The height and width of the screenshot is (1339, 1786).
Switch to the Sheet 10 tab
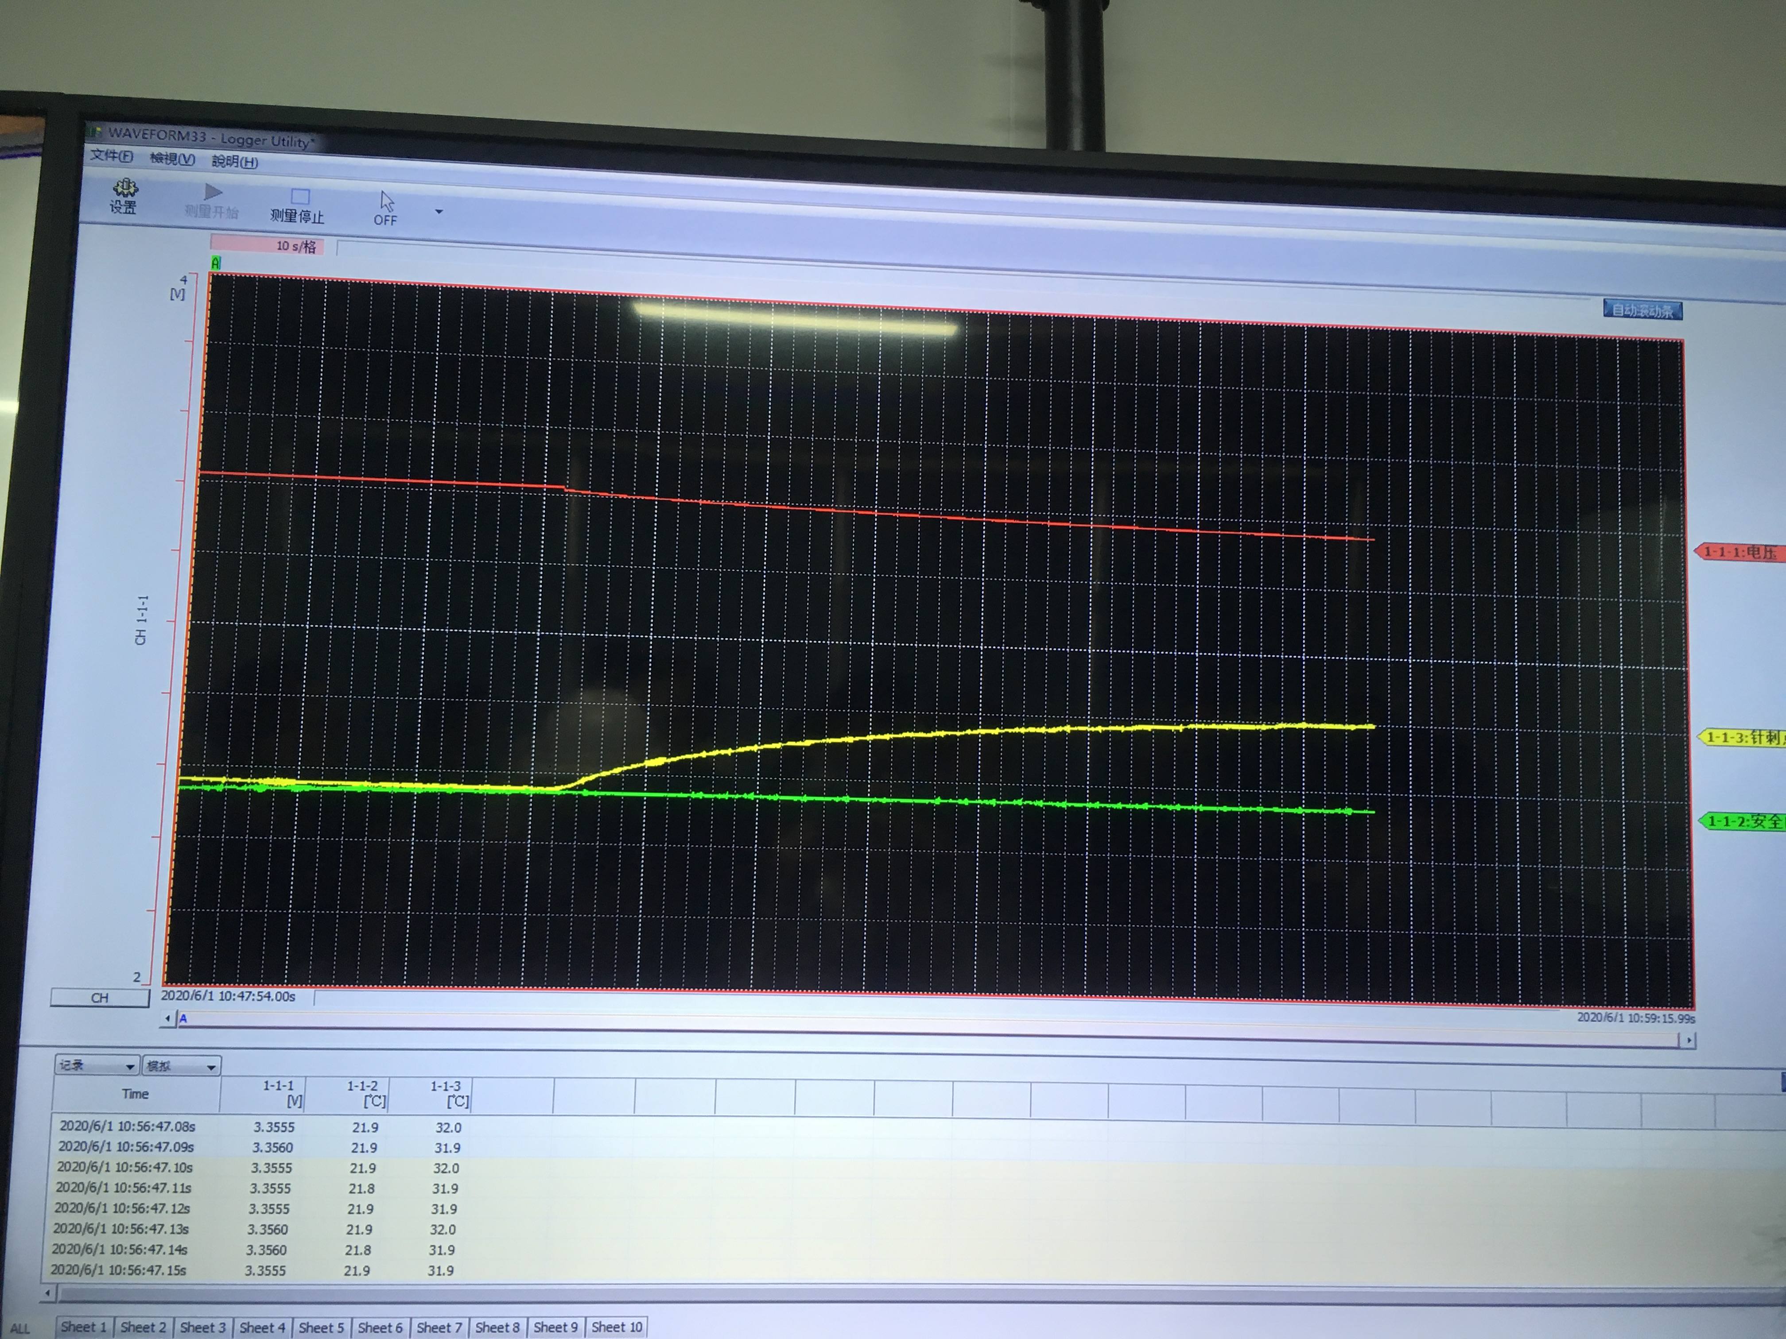coord(617,1327)
